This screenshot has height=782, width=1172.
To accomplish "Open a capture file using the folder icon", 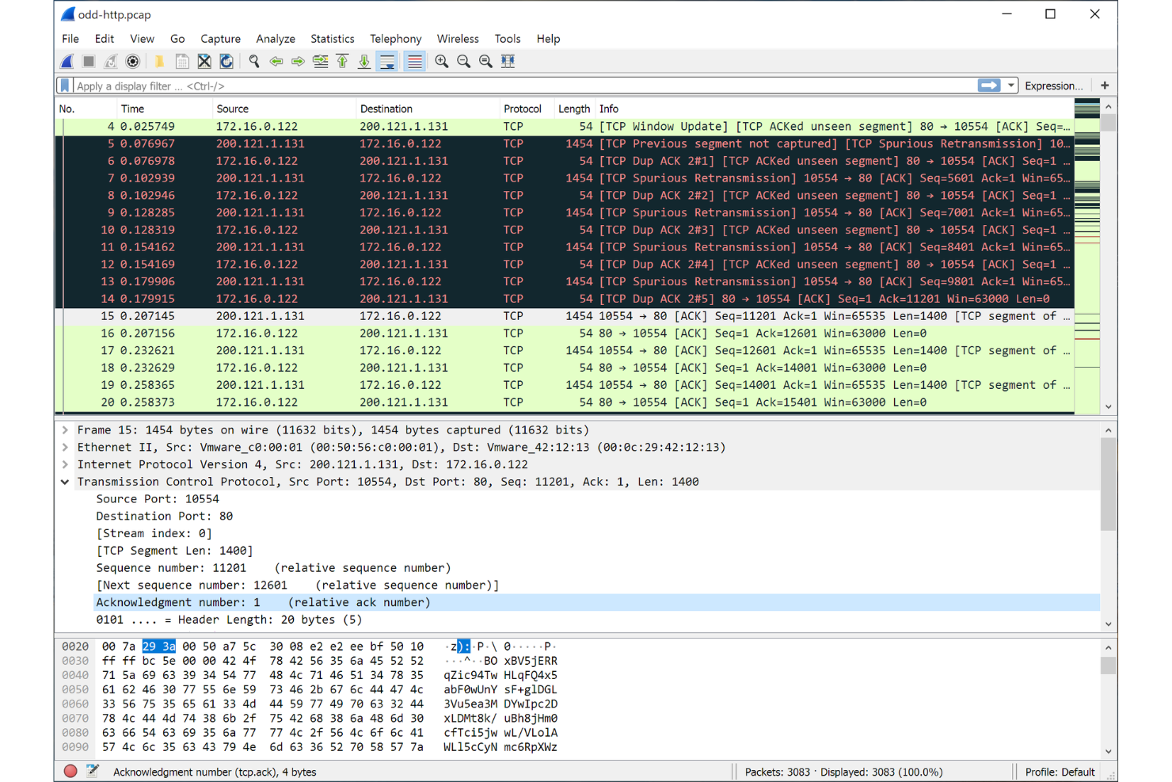I will pos(159,61).
